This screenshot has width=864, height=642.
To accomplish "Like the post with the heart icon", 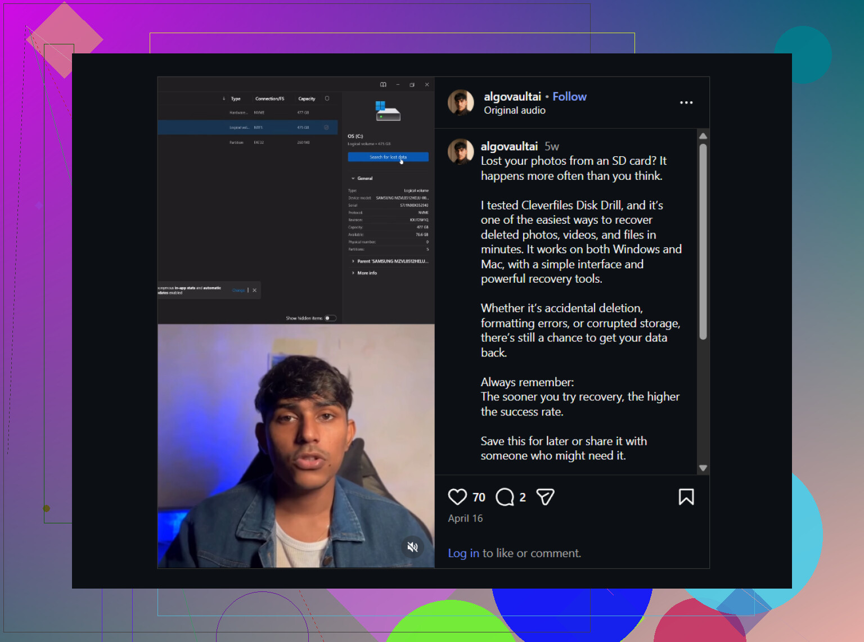I will pos(457,497).
